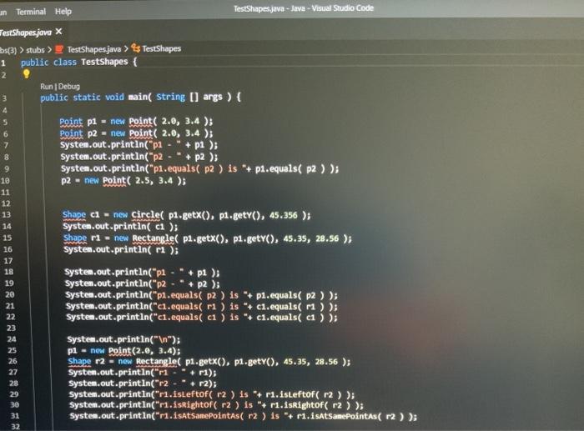Click the lightbulb quick-fix icon
The image size is (584, 431).
(27, 73)
